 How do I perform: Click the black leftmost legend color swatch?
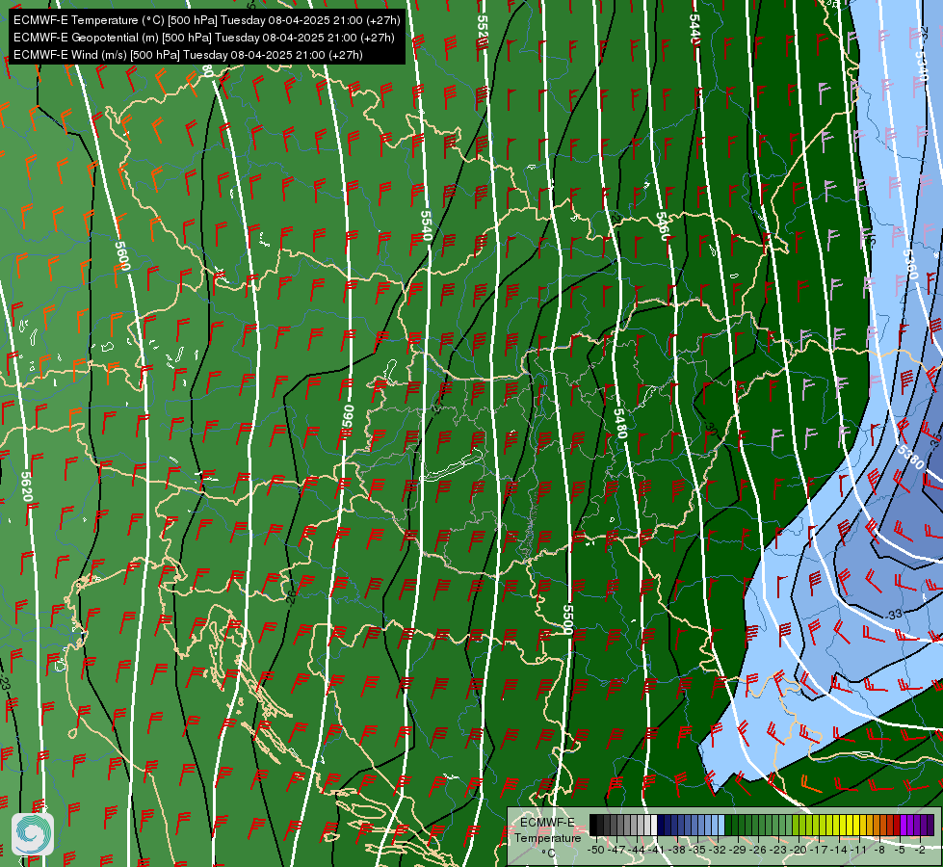[x=593, y=825]
